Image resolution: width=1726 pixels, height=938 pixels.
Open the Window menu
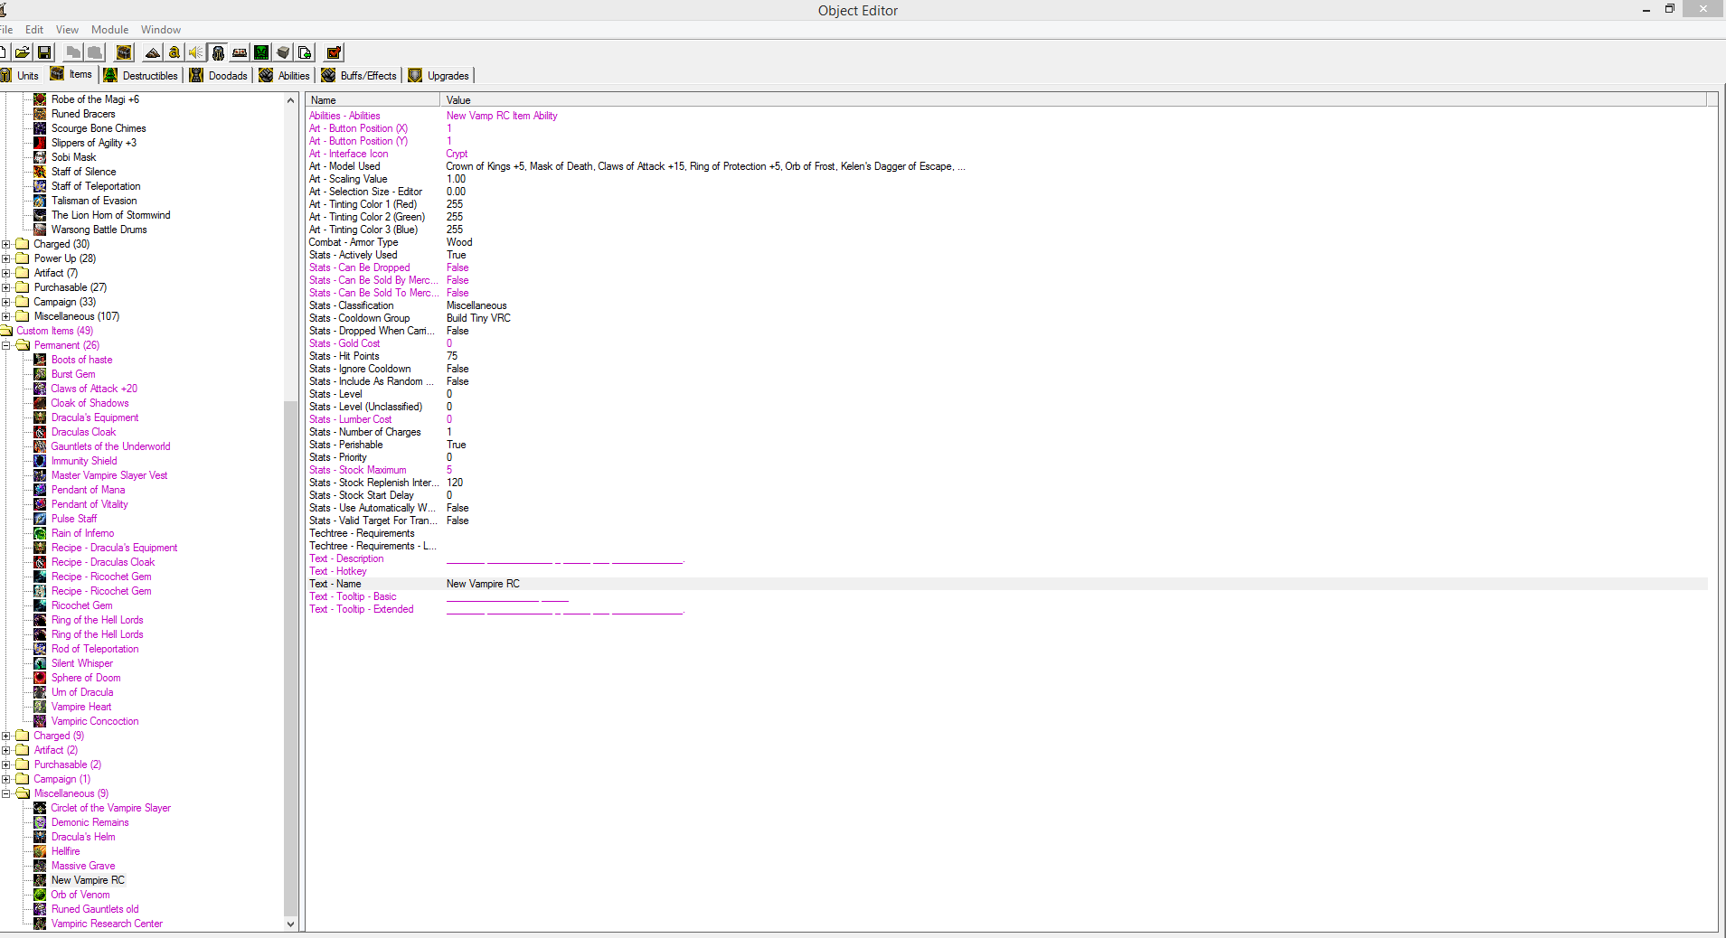click(161, 30)
